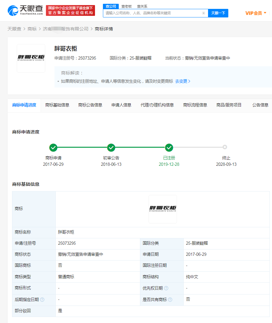This screenshot has height=323, width=272.
Task: Click the 天眼一下 search button
Action: (218, 13)
